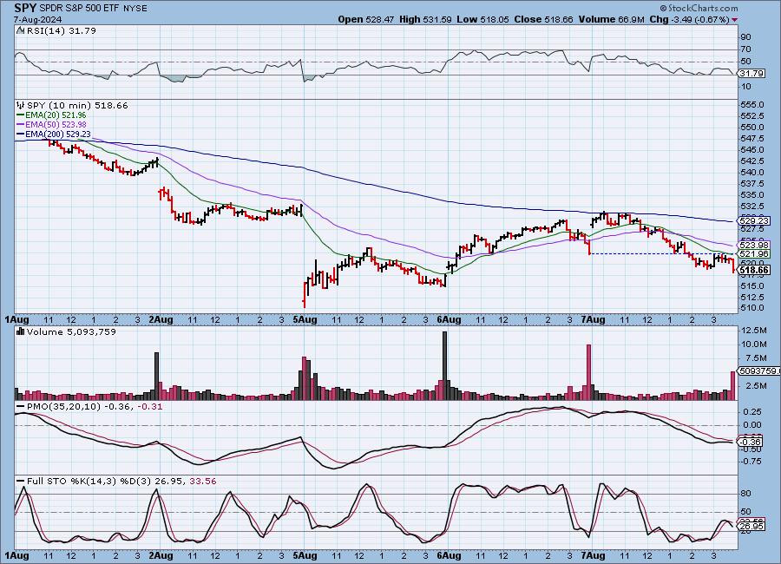Click the copyright icon beside StockCharts.com
The image size is (781, 564).
point(664,8)
